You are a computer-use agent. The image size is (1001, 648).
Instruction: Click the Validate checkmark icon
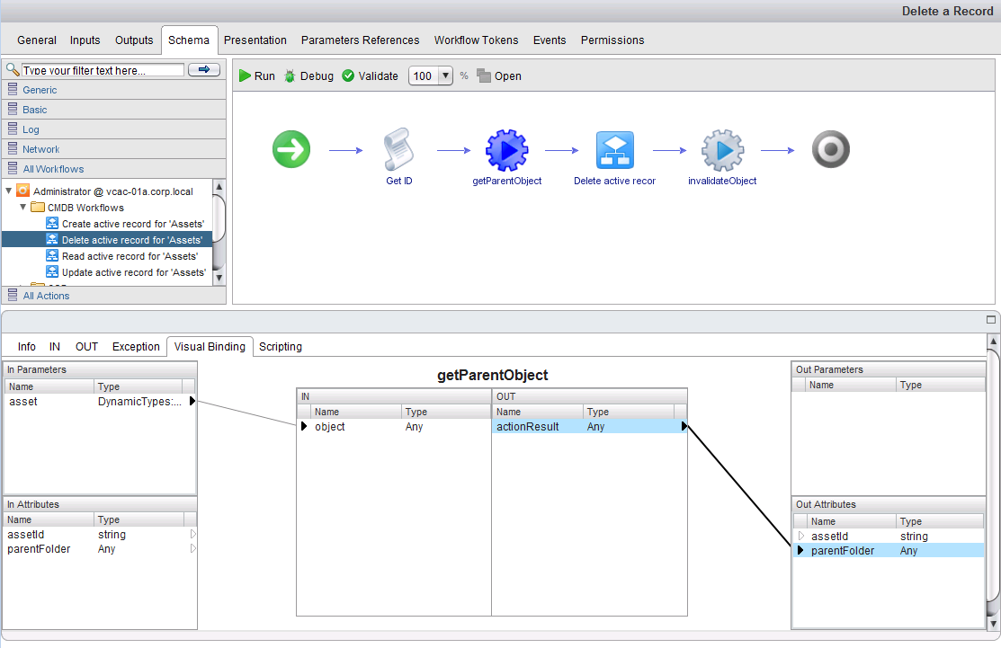point(348,75)
